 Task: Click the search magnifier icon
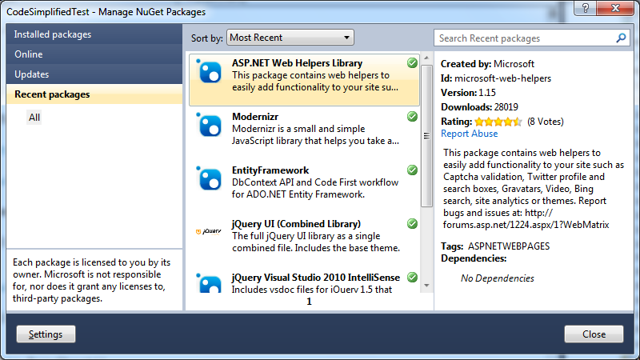[x=621, y=38]
